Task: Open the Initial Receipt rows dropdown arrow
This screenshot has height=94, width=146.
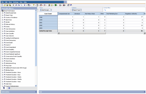Action: [51, 10]
